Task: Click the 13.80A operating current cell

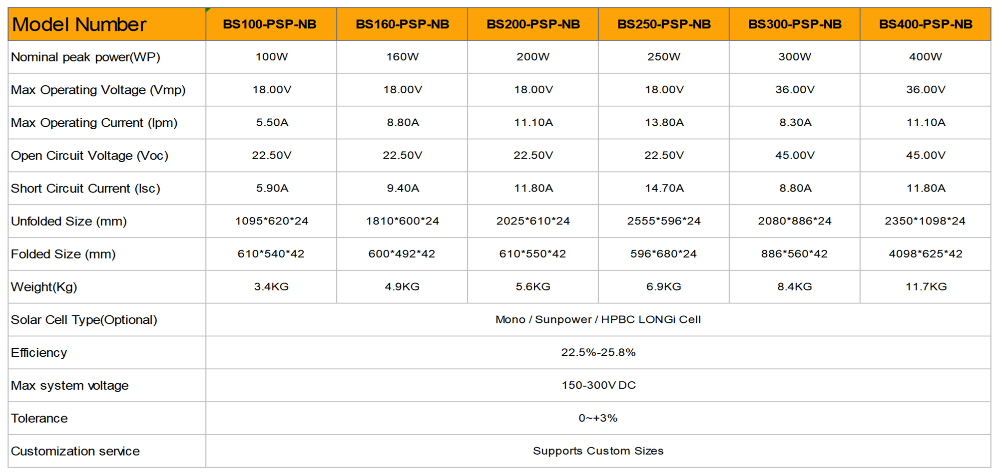Action: coord(664,123)
